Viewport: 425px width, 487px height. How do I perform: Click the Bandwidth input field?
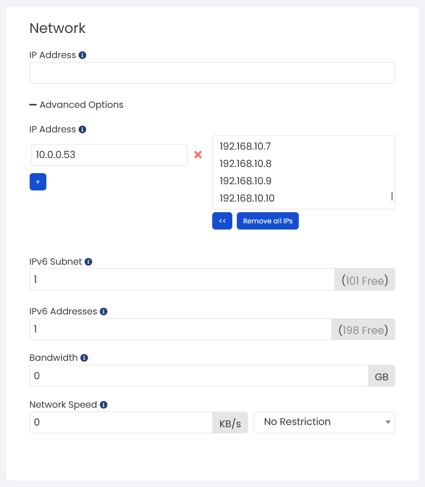[x=199, y=376]
